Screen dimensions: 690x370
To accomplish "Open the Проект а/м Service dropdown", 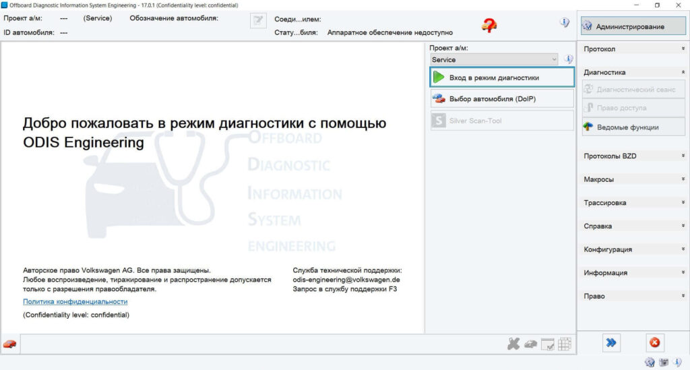I will pos(494,59).
